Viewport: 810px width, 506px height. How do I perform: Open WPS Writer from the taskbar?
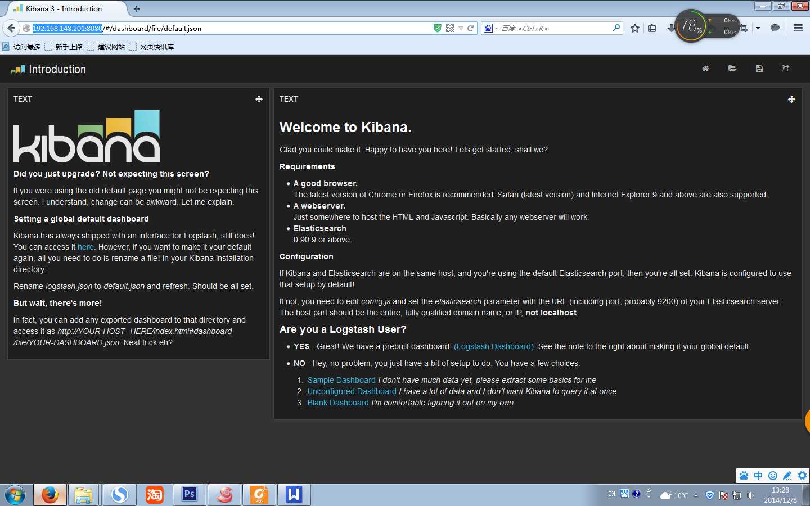pyautogui.click(x=294, y=495)
